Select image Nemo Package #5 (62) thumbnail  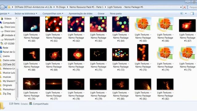click(76, 24)
